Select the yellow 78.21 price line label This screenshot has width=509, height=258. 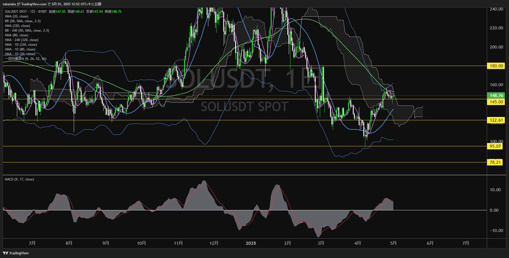[x=495, y=162]
